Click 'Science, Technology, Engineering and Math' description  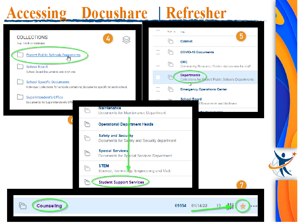pos(135,171)
